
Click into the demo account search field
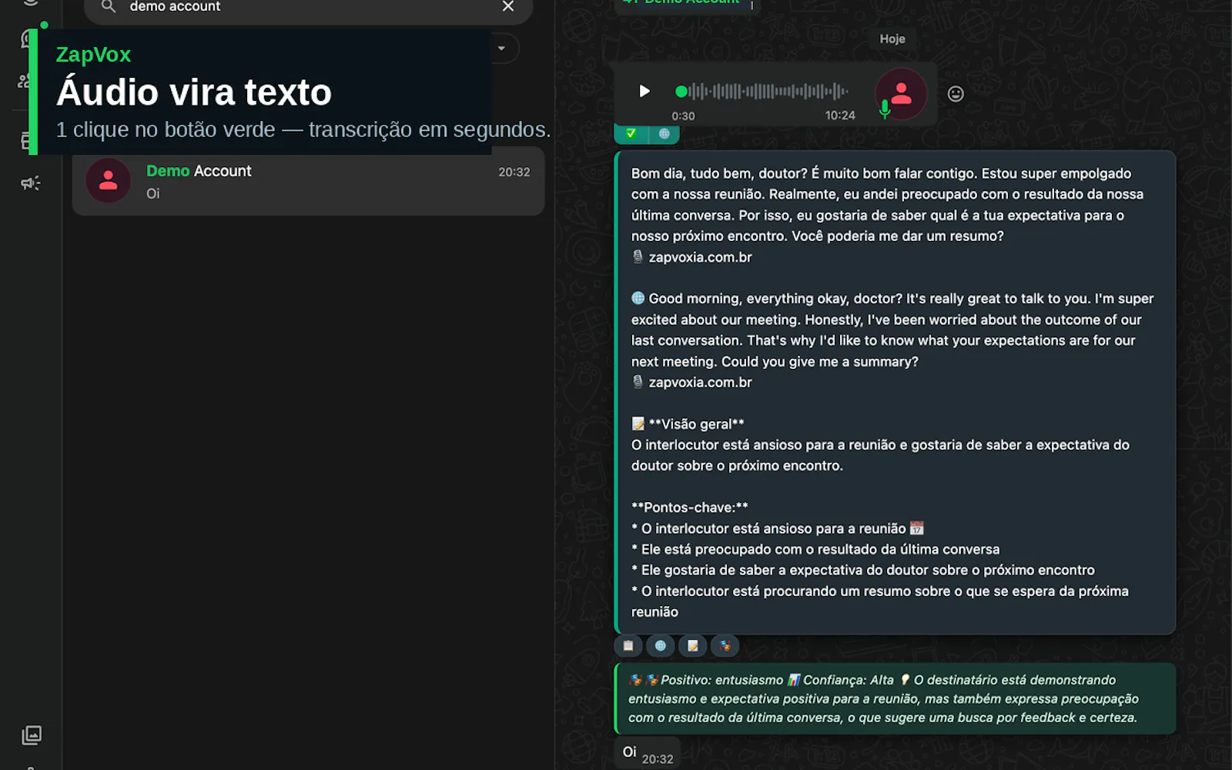pyautogui.click(x=308, y=7)
